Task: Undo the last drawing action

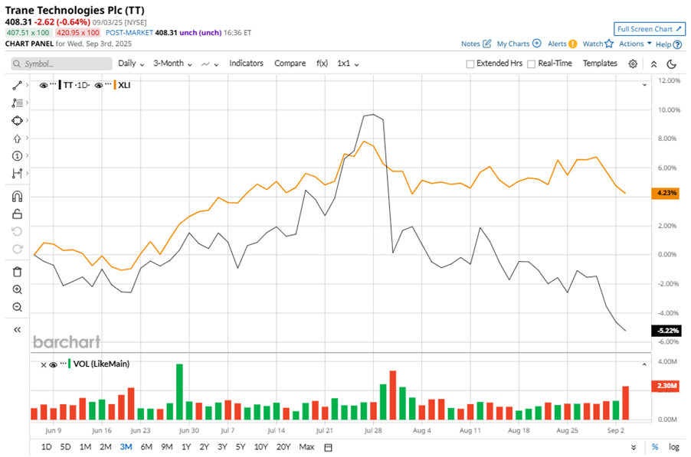Action: click(17, 232)
